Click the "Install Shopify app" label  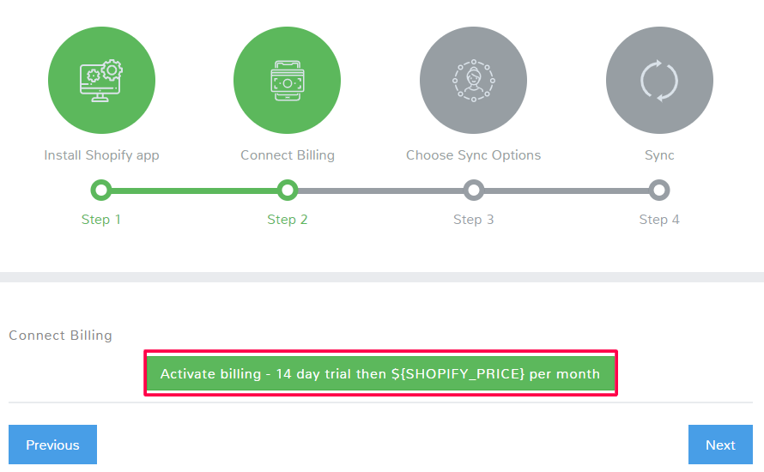(x=101, y=155)
